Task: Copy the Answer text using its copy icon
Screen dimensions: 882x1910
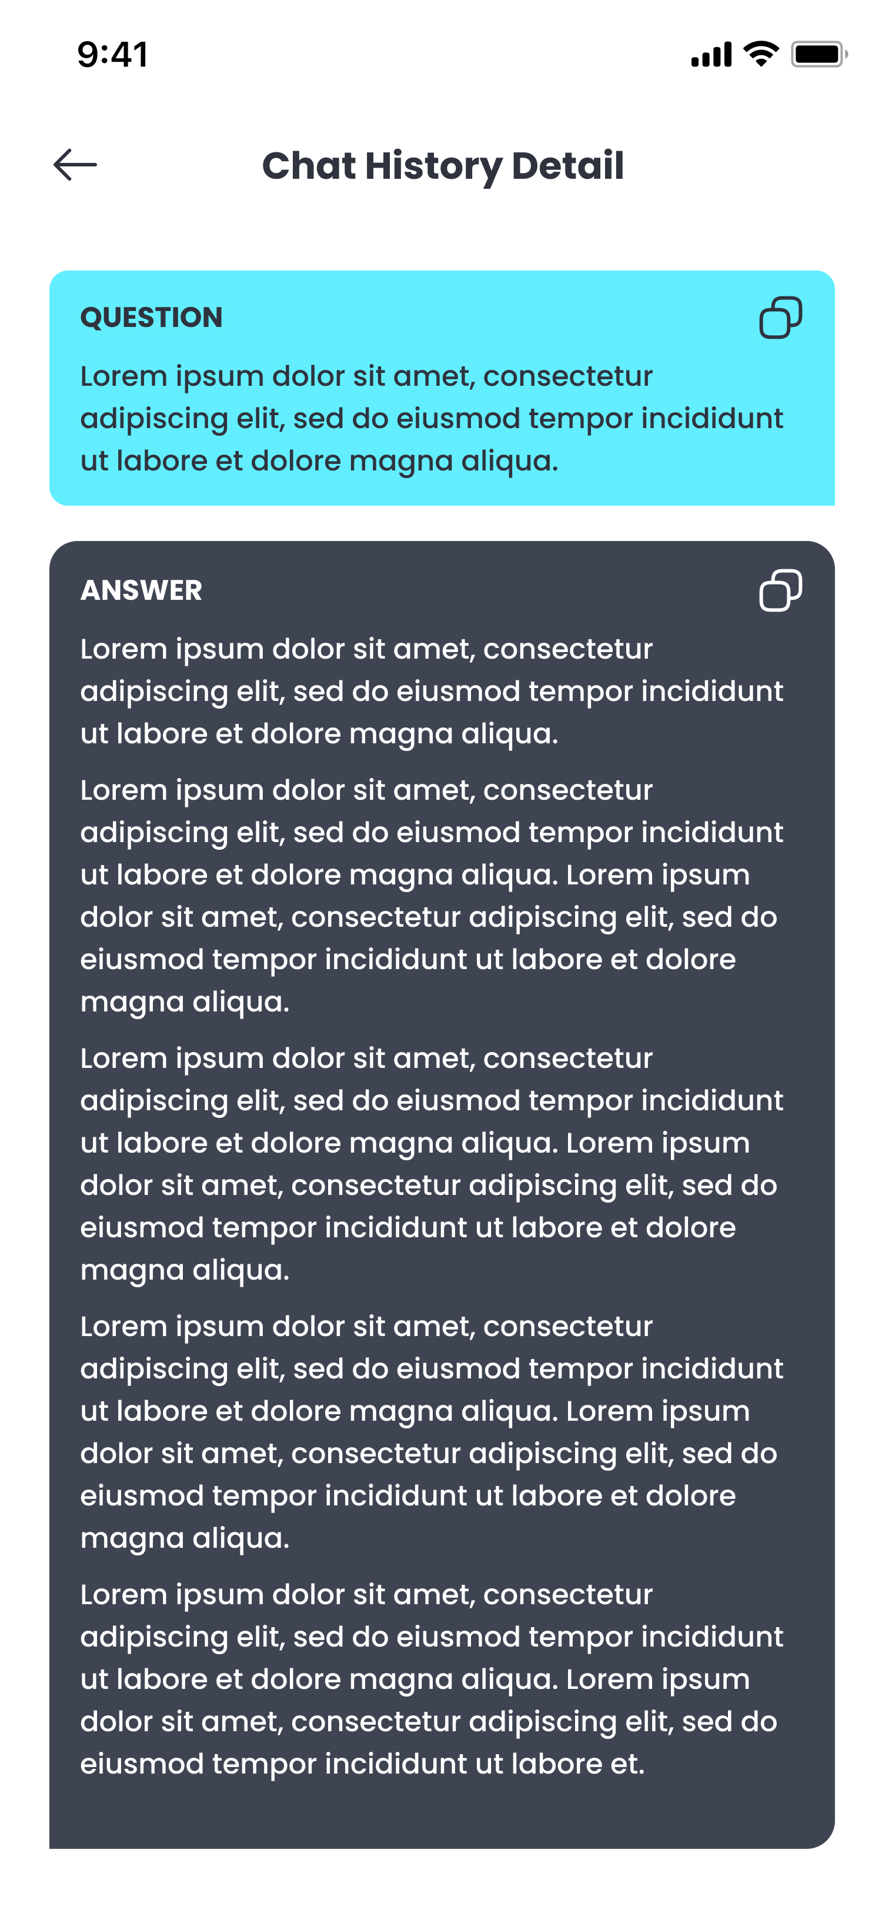Action: click(780, 590)
